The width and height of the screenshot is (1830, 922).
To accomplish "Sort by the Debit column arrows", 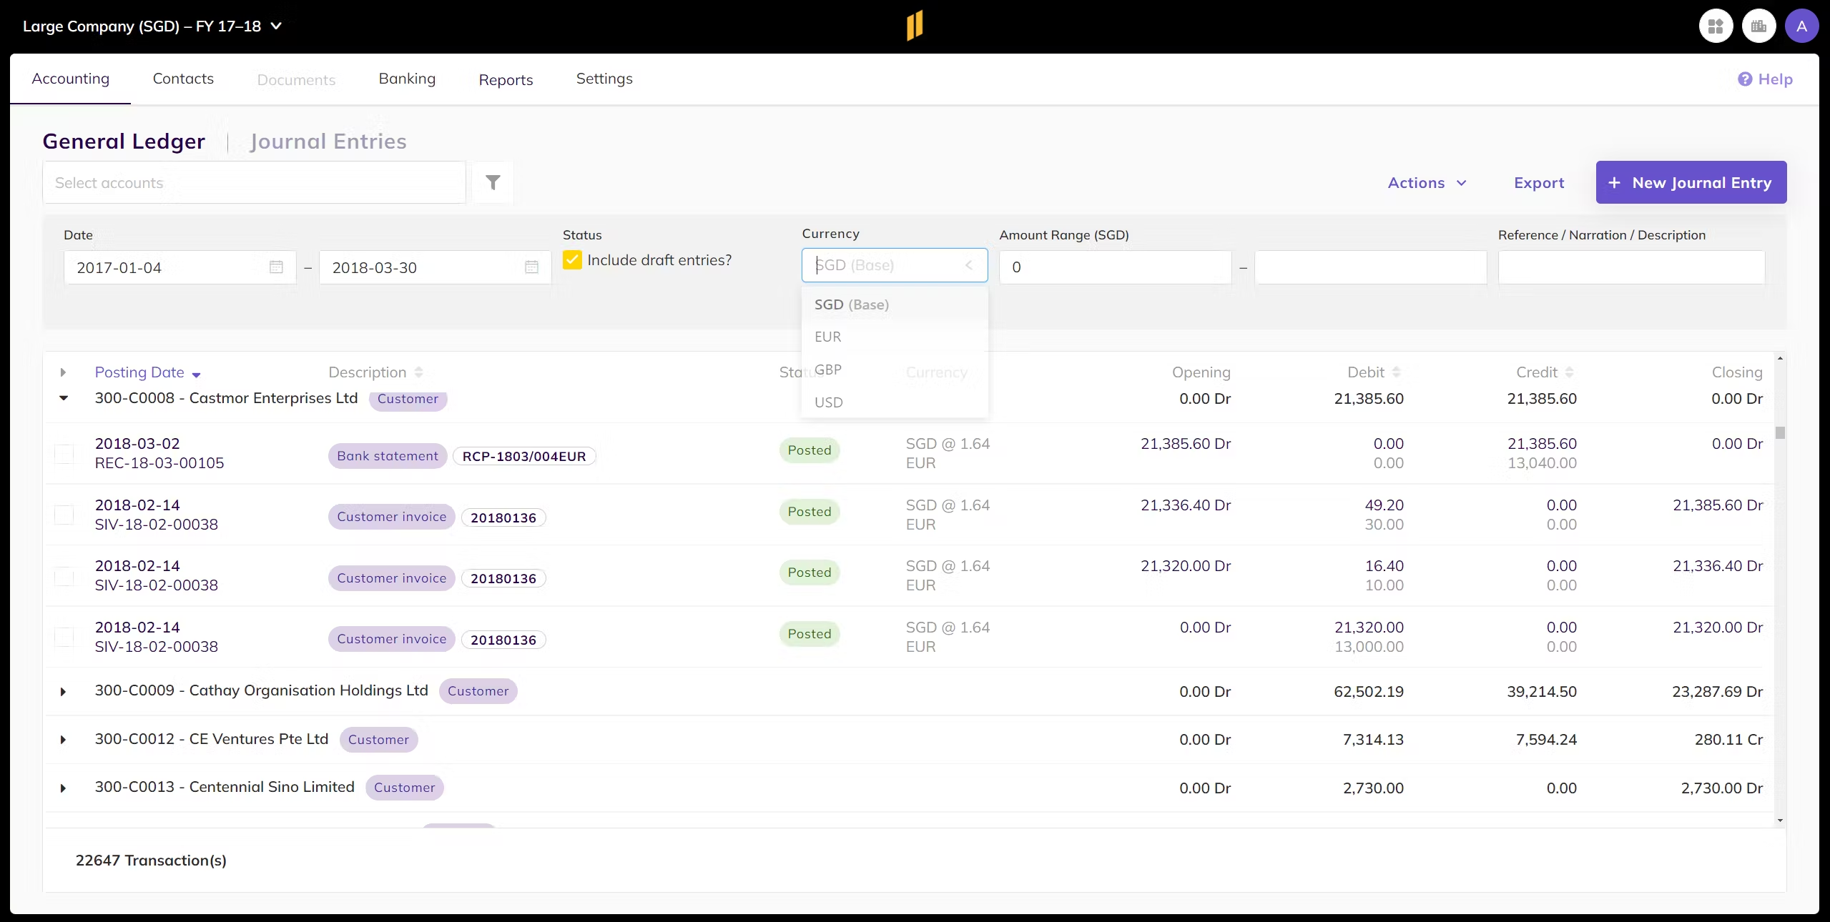I will click(1396, 372).
